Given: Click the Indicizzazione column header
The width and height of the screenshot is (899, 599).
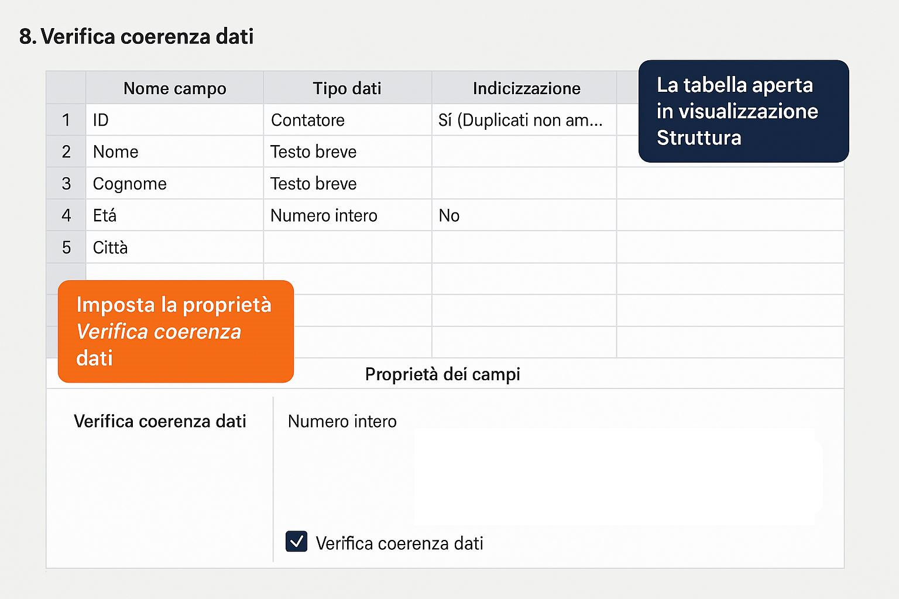Looking at the screenshot, I should pyautogui.click(x=526, y=88).
